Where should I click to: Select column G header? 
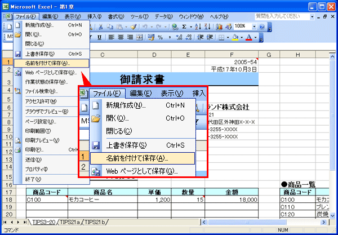(269, 55)
